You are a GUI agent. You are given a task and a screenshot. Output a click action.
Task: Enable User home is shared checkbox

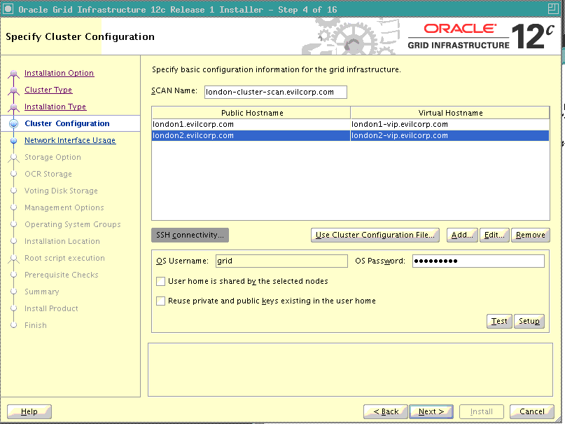pos(161,282)
